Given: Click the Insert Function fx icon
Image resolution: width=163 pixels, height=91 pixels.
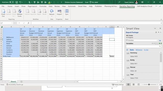Looking at the screenshot, I should click(x=28, y=23).
